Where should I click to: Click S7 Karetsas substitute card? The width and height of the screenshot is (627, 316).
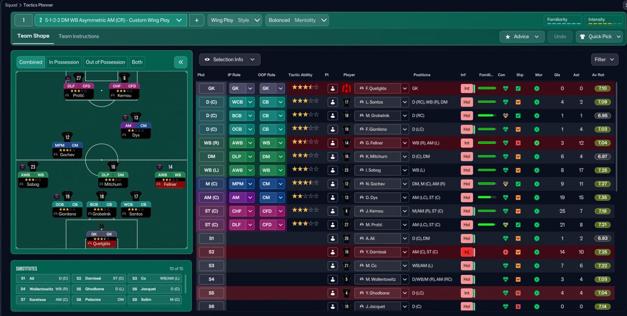click(43, 299)
